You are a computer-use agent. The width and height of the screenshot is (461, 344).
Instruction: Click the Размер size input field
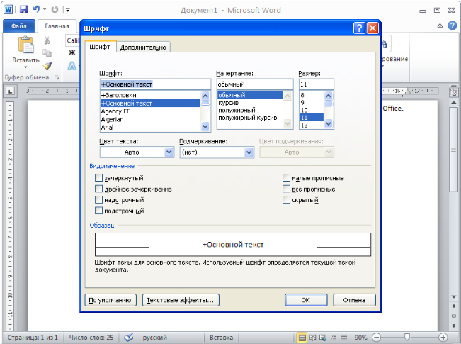pyautogui.click(x=317, y=84)
